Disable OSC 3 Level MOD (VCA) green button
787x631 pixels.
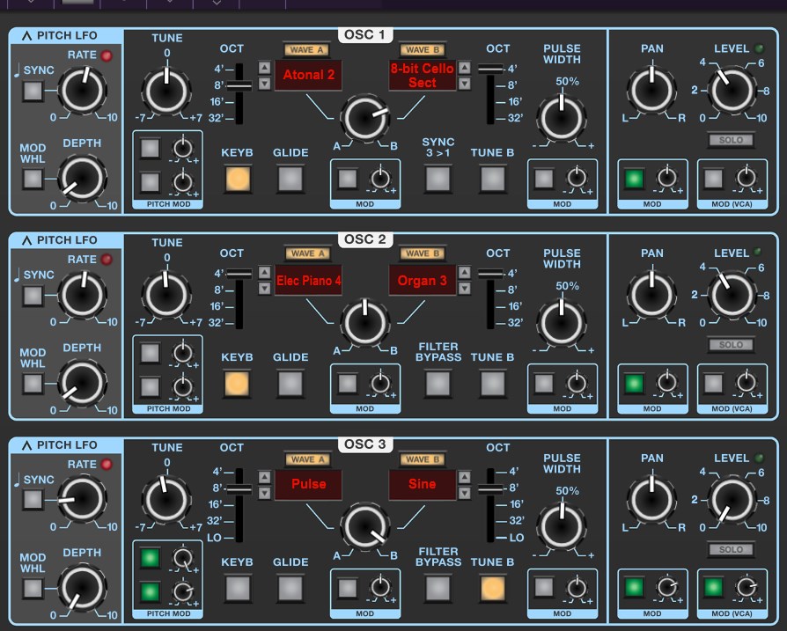pyautogui.click(x=713, y=588)
